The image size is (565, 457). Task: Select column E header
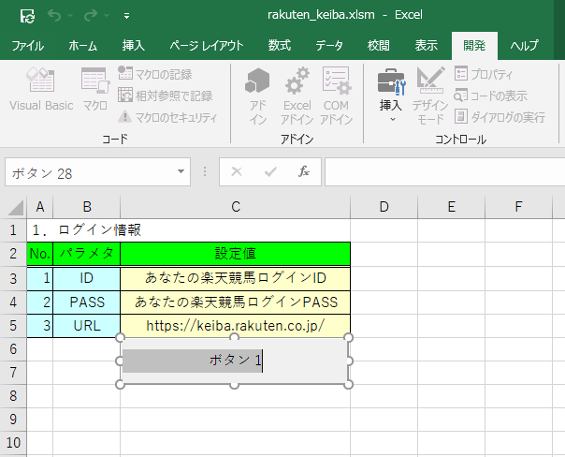coord(451,207)
